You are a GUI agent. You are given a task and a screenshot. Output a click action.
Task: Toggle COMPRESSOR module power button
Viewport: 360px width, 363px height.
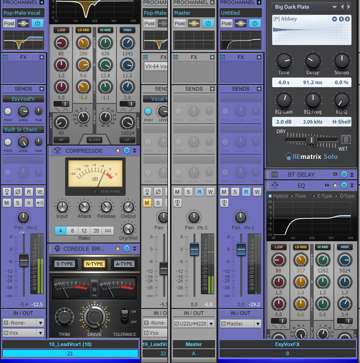coord(127,151)
